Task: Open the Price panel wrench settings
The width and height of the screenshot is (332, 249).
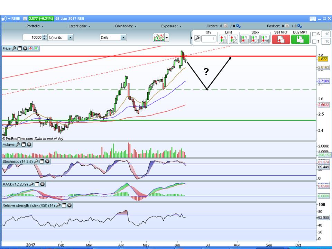Action: click(14, 48)
